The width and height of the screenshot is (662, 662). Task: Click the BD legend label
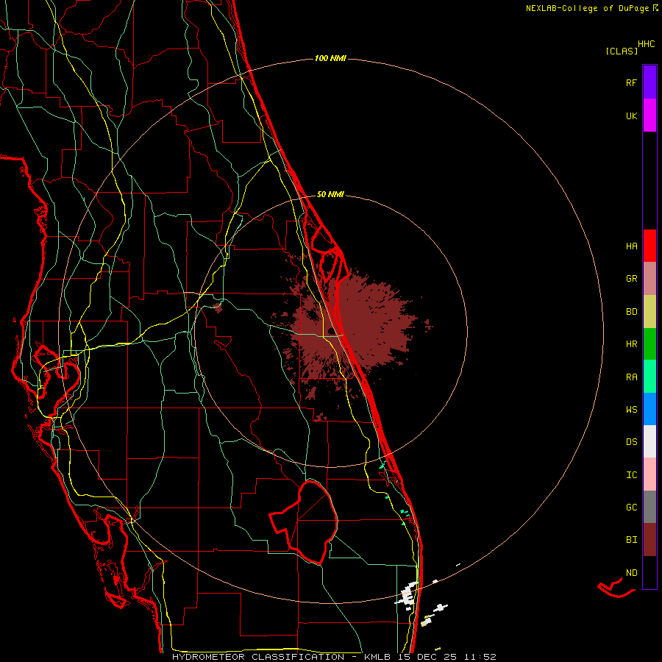click(x=631, y=312)
